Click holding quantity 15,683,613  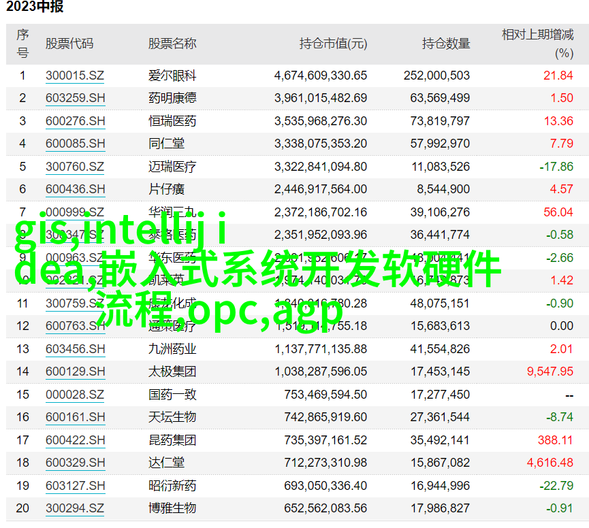point(440,326)
